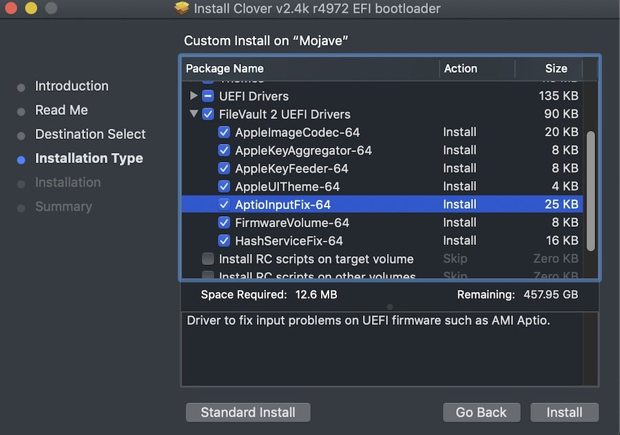The width and height of the screenshot is (620, 435).
Task: Select the FirmwareVolume-64 row name
Action: (x=292, y=223)
